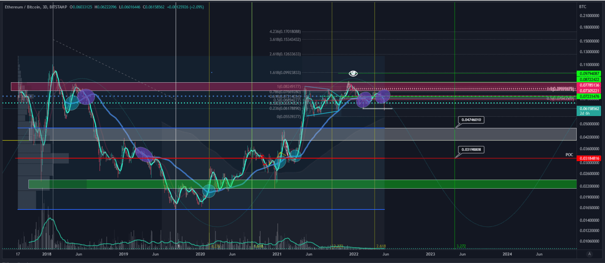The height and width of the screenshot is (263, 605).
Task: Select the green horizontal support rectangle
Action: (x=302, y=184)
